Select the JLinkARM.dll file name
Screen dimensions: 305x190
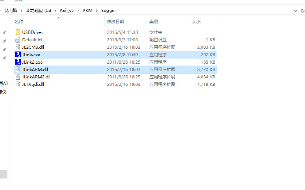point(35,70)
